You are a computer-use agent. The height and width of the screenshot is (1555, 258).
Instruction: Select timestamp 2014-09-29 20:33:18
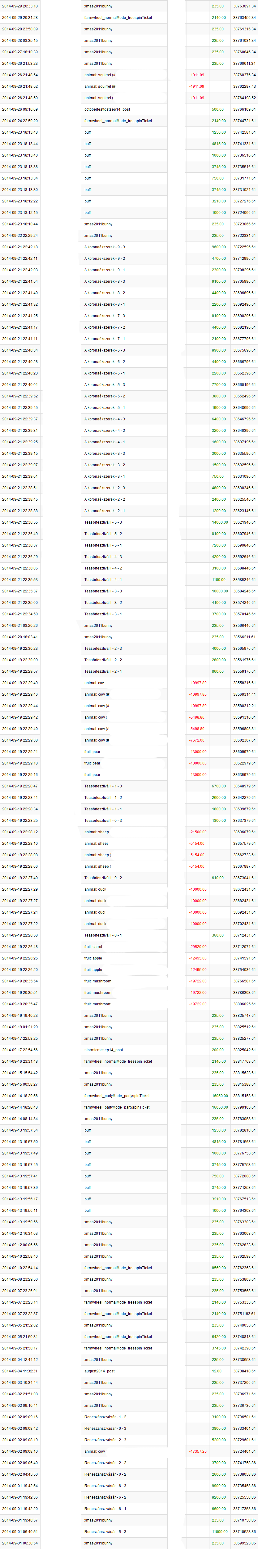19,6
